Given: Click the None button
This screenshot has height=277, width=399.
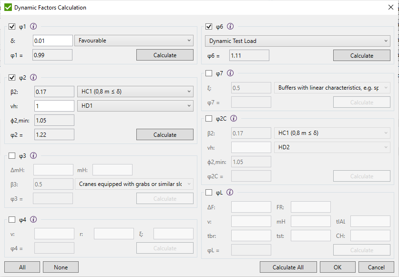Looking at the screenshot, I should pyautogui.click(x=61, y=267).
